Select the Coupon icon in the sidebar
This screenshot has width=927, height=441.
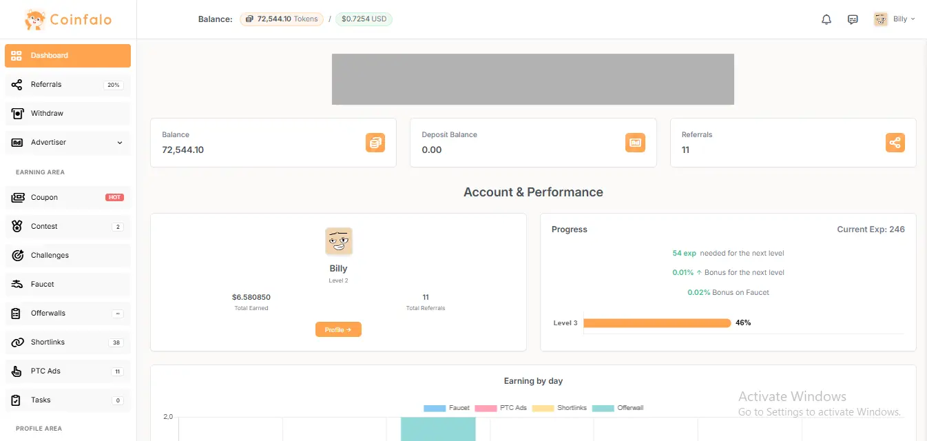coord(17,197)
